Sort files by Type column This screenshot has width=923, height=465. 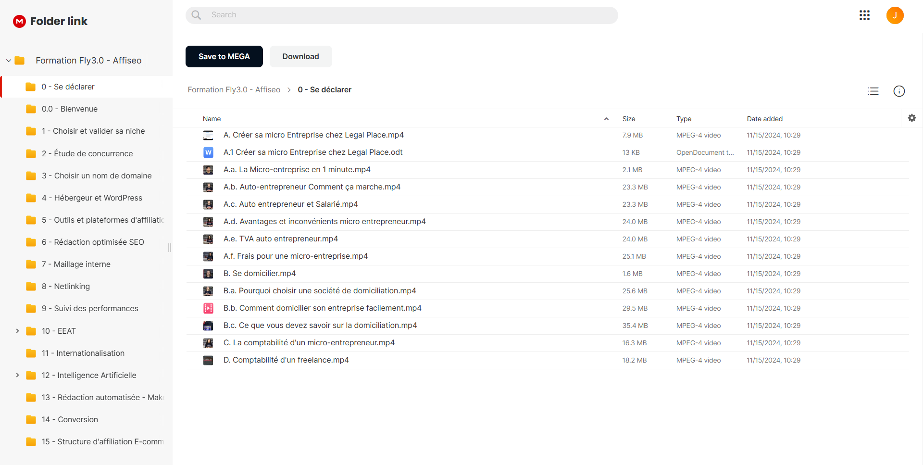tap(684, 119)
